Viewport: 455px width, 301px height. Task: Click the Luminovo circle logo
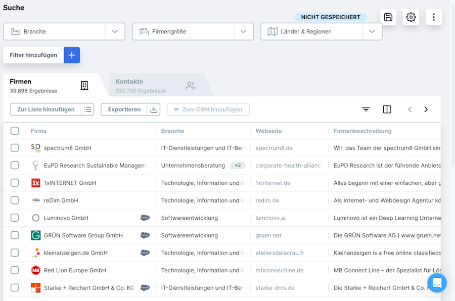36,218
